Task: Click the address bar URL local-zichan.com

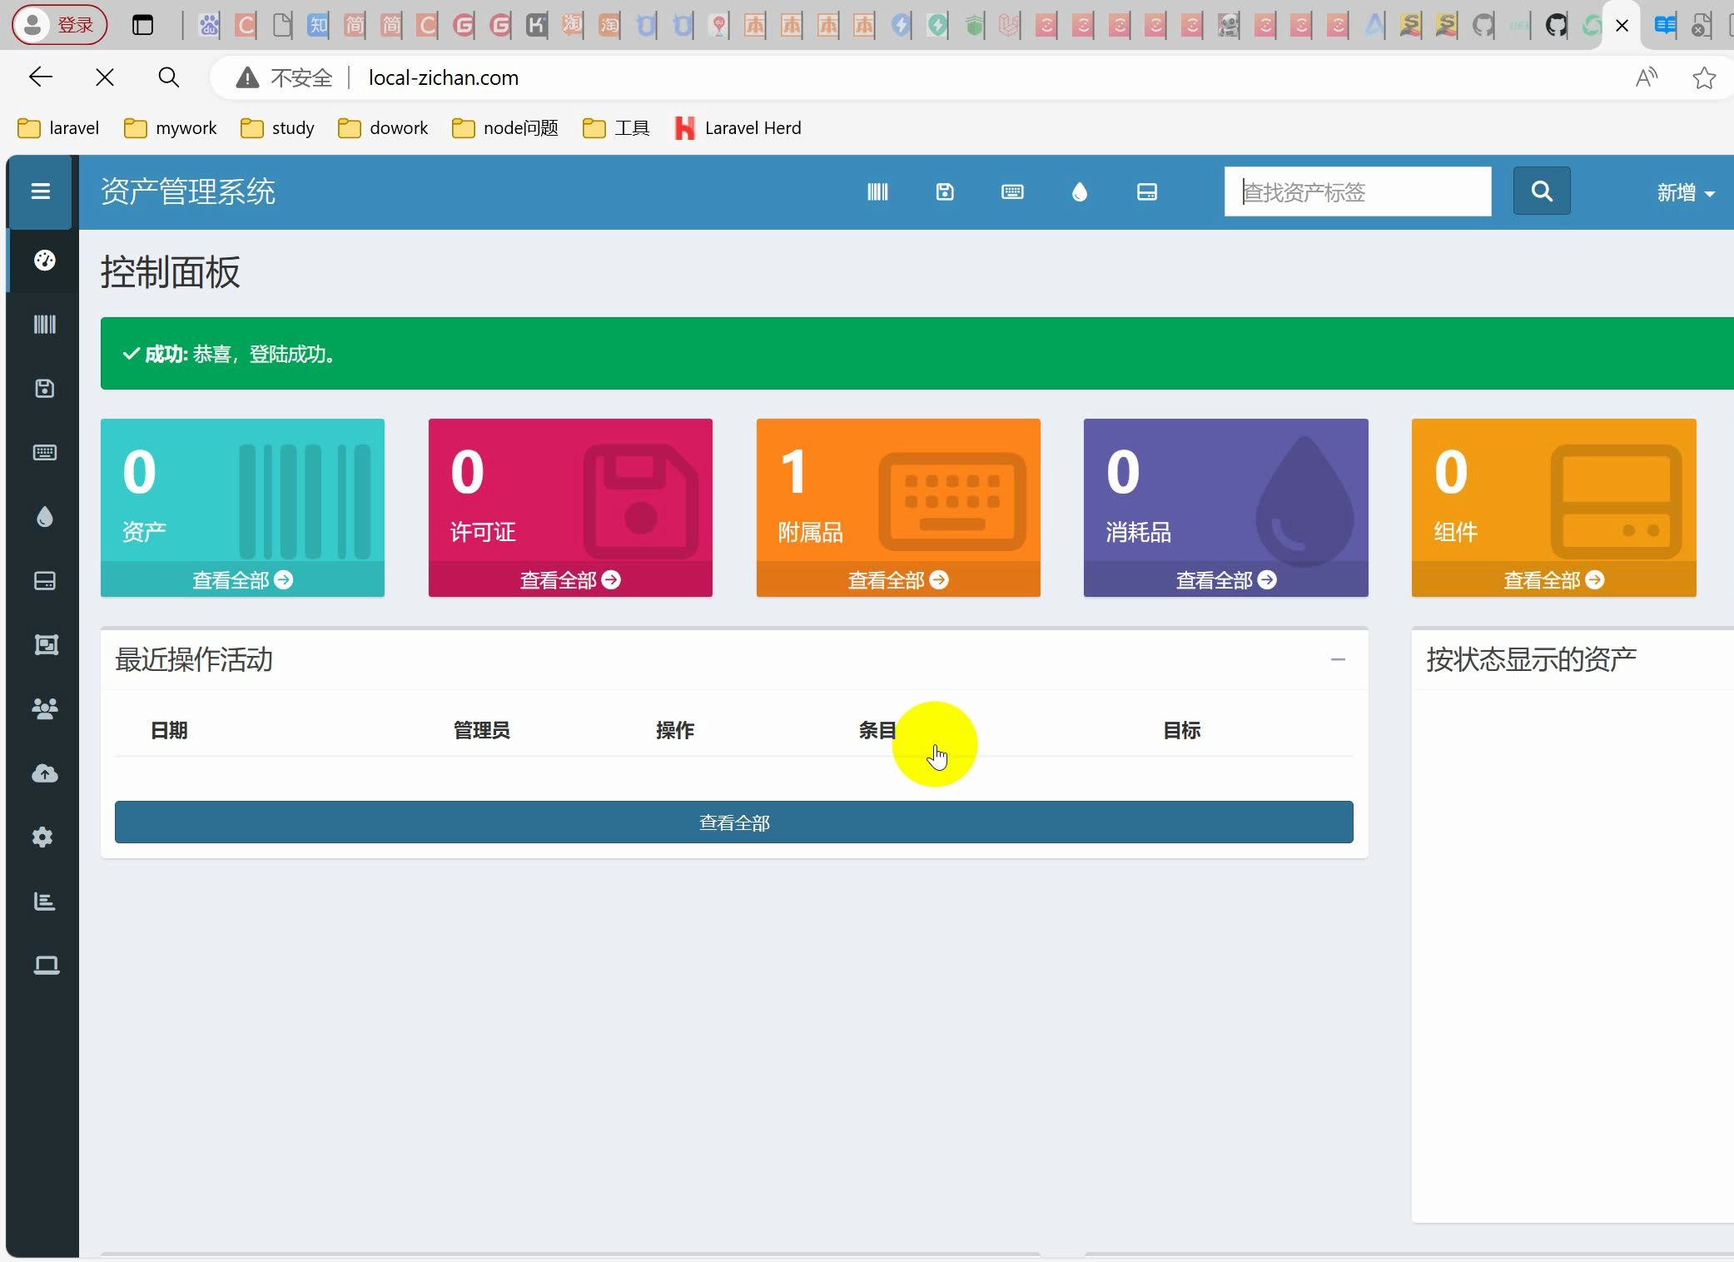Action: point(444,77)
